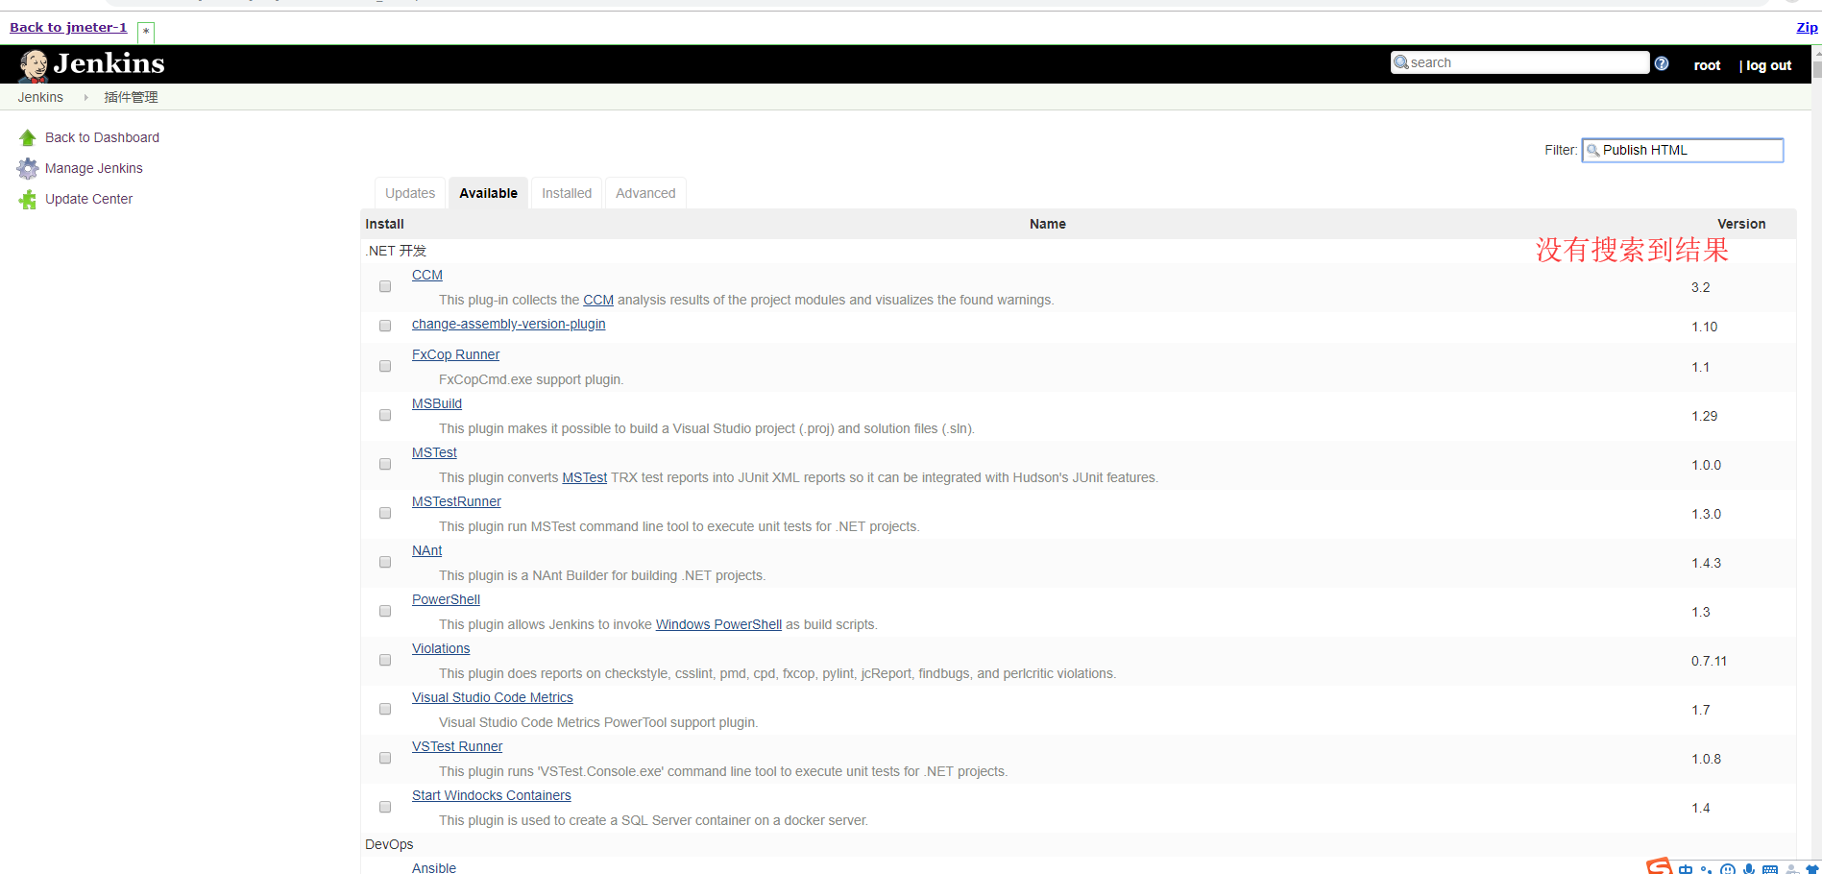Check the install checkbox for MSBuild
The width and height of the screenshot is (1822, 874).
pos(384,415)
